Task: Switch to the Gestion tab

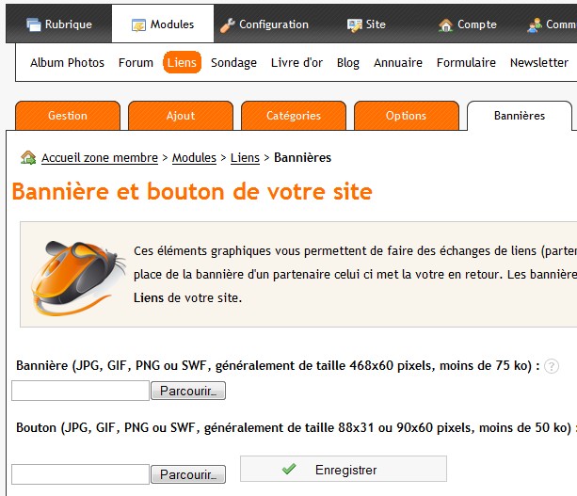Action: (68, 116)
